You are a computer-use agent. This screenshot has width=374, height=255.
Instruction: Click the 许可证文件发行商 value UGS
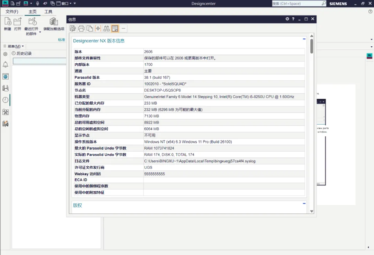[x=148, y=167]
